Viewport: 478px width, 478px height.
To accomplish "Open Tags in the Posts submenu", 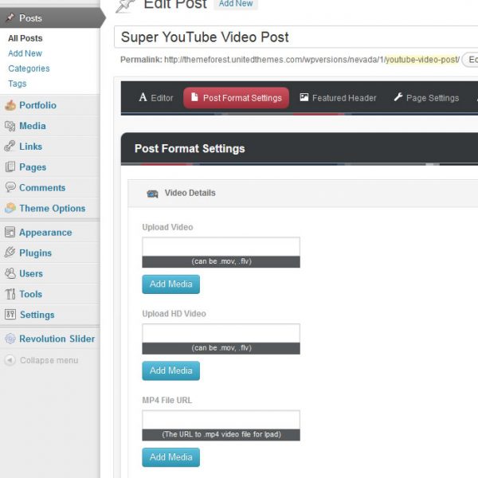I will pyautogui.click(x=18, y=84).
